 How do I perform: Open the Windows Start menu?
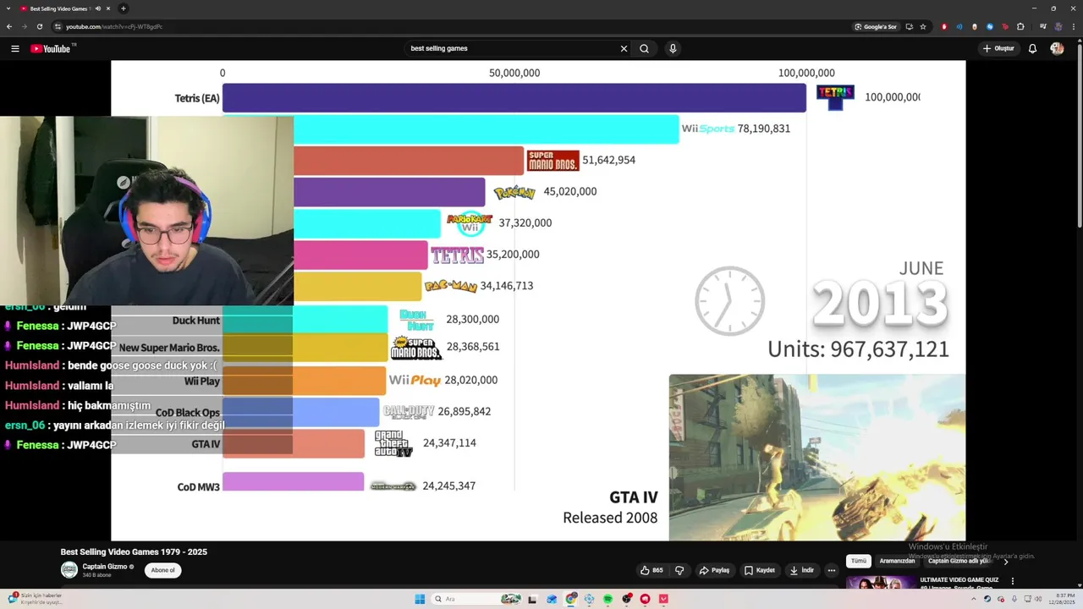tap(420, 599)
